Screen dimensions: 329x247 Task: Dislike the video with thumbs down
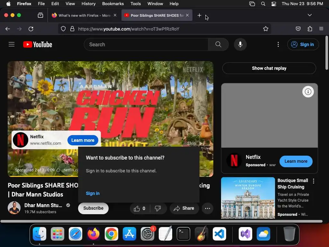(x=158, y=208)
